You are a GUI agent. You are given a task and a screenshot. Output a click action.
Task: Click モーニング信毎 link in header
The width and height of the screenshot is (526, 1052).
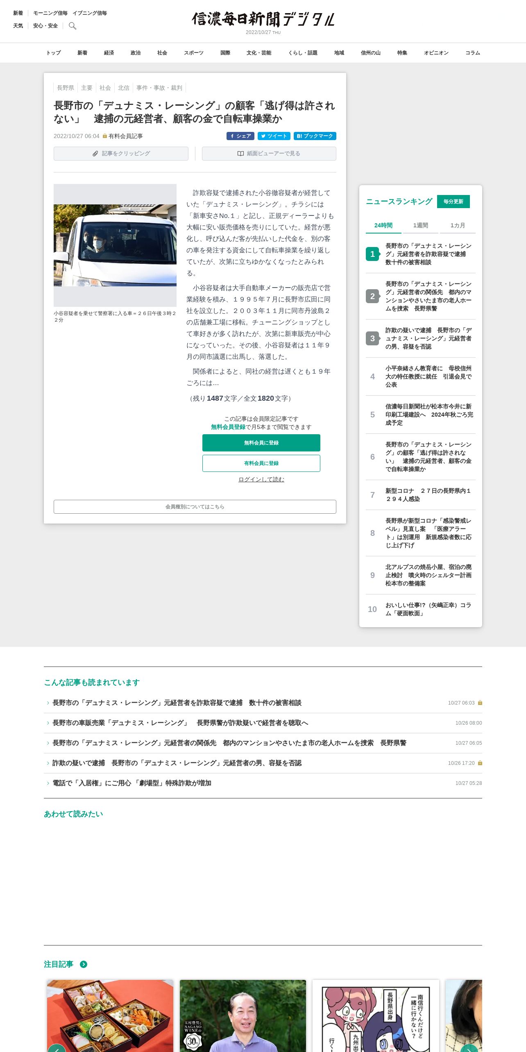click(50, 13)
